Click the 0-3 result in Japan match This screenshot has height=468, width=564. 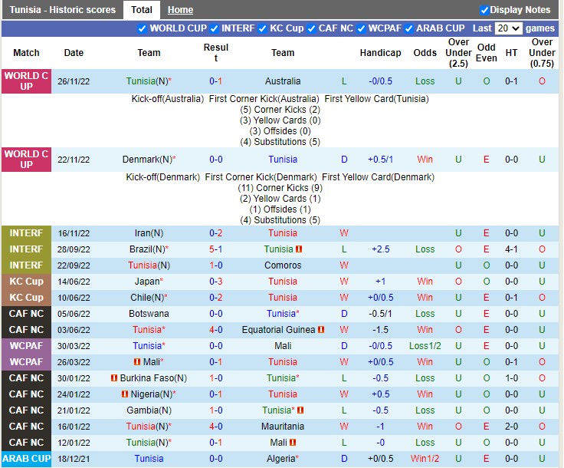pos(216,282)
